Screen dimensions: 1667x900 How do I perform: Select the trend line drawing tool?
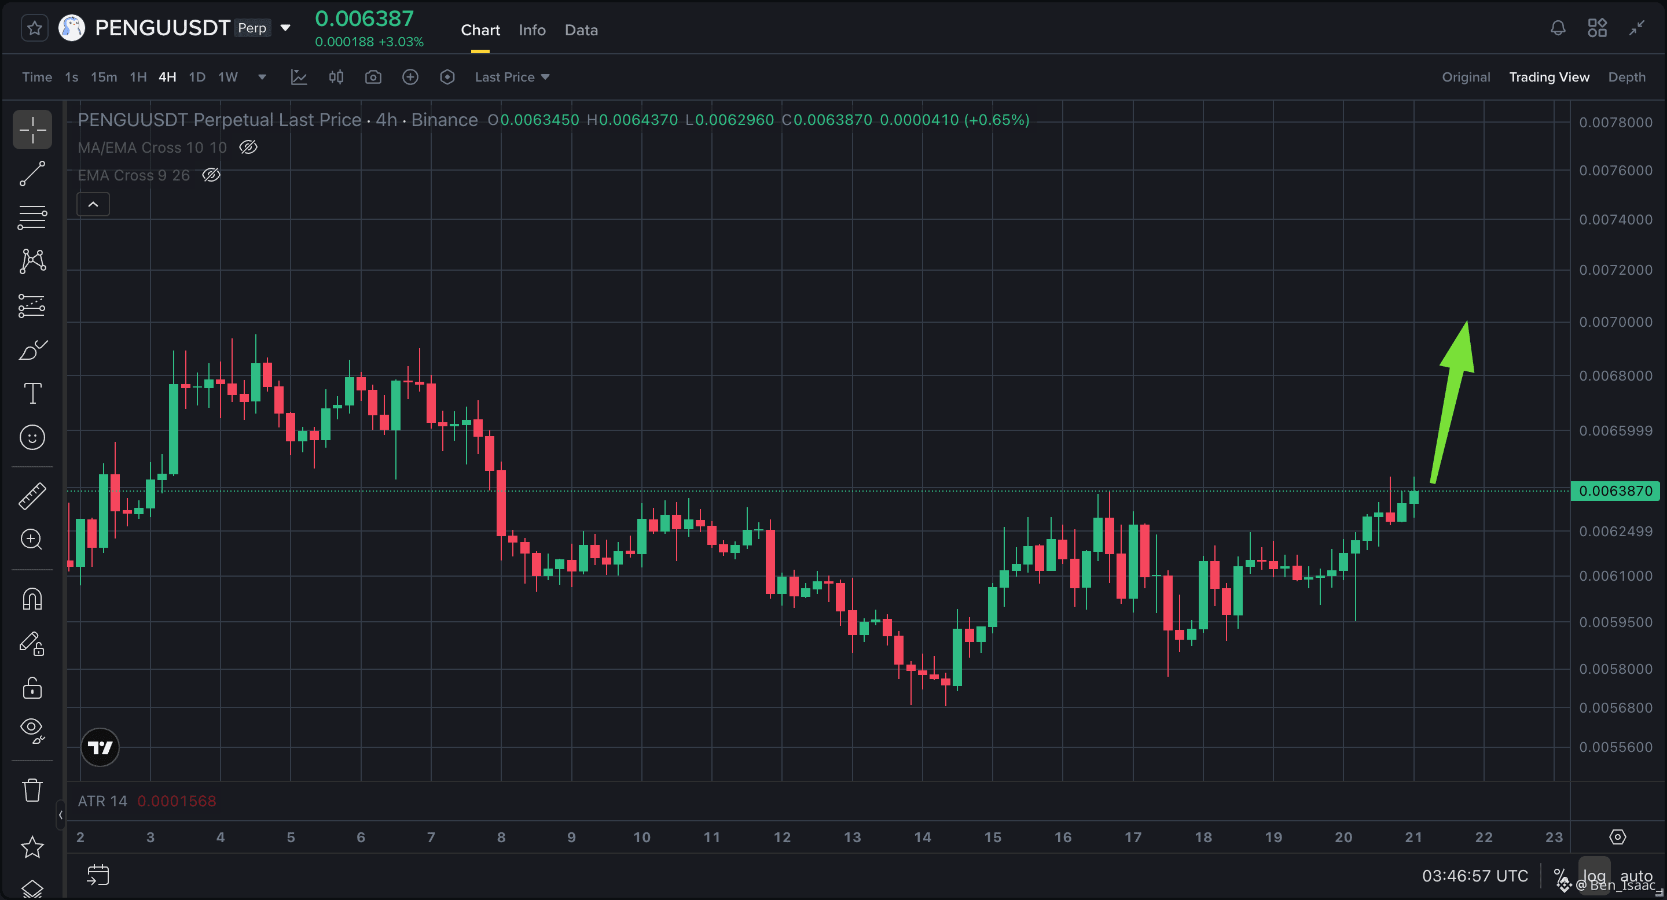[x=32, y=174]
